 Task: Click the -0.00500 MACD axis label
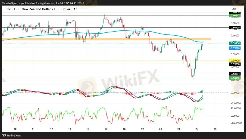pos(236,103)
